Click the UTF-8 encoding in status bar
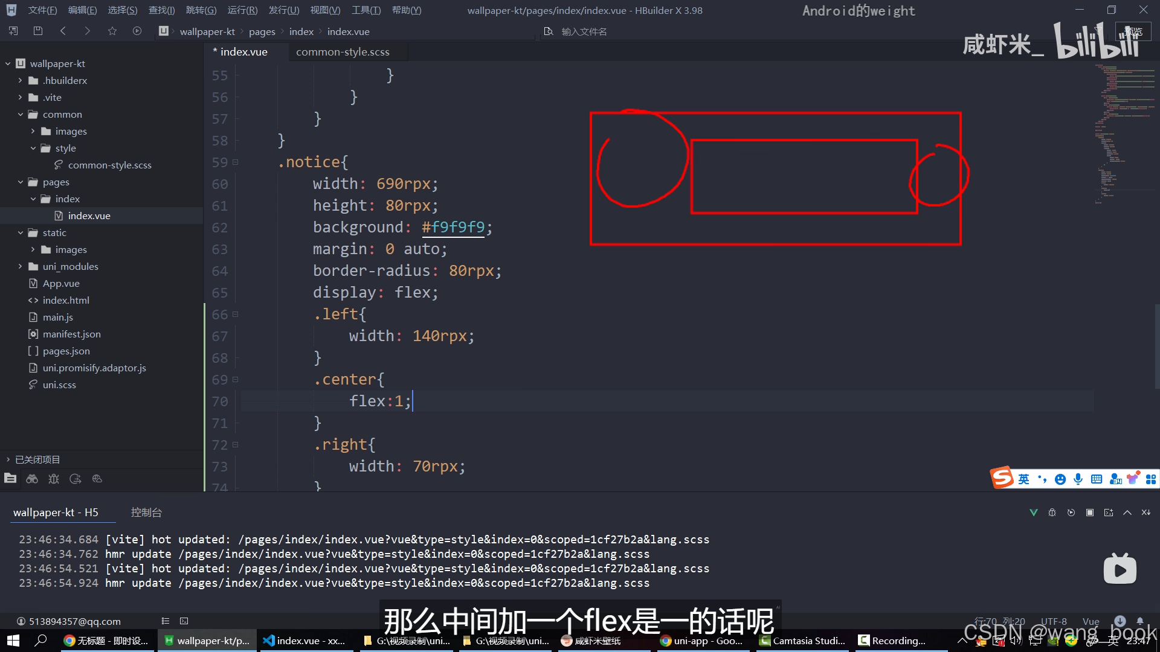Image resolution: width=1160 pixels, height=652 pixels. [x=1054, y=621]
